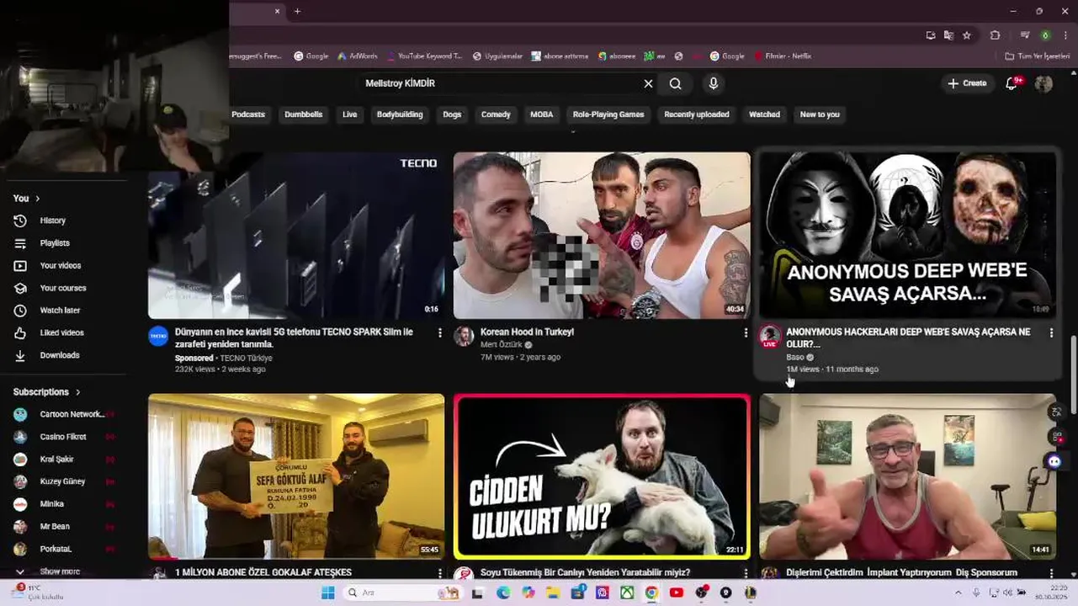Open Casino Fikret subscription
This screenshot has height=606, width=1078.
pos(63,437)
